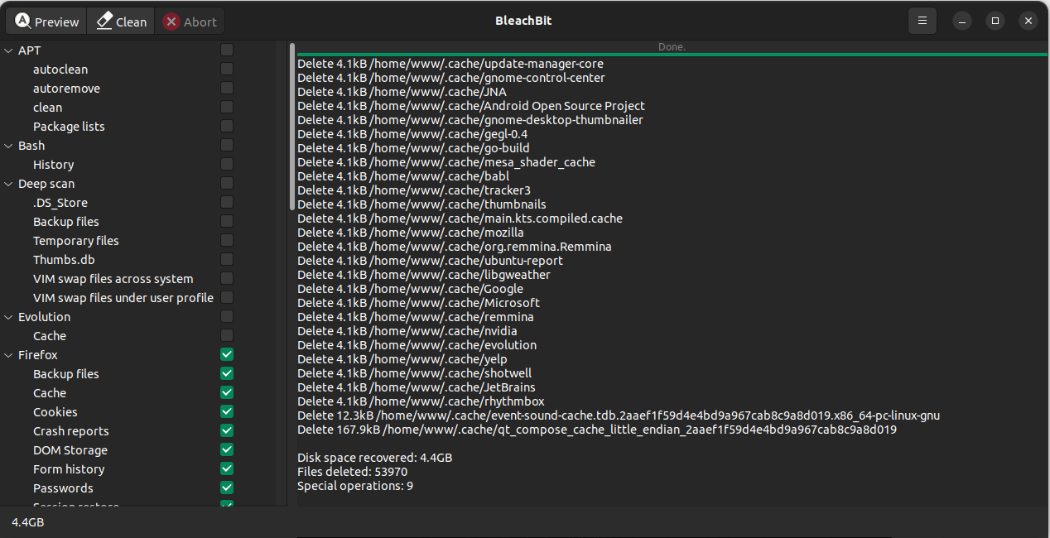The height and width of the screenshot is (538, 1050).
Task: Enable the Deep scan checkbox
Action: click(x=227, y=183)
